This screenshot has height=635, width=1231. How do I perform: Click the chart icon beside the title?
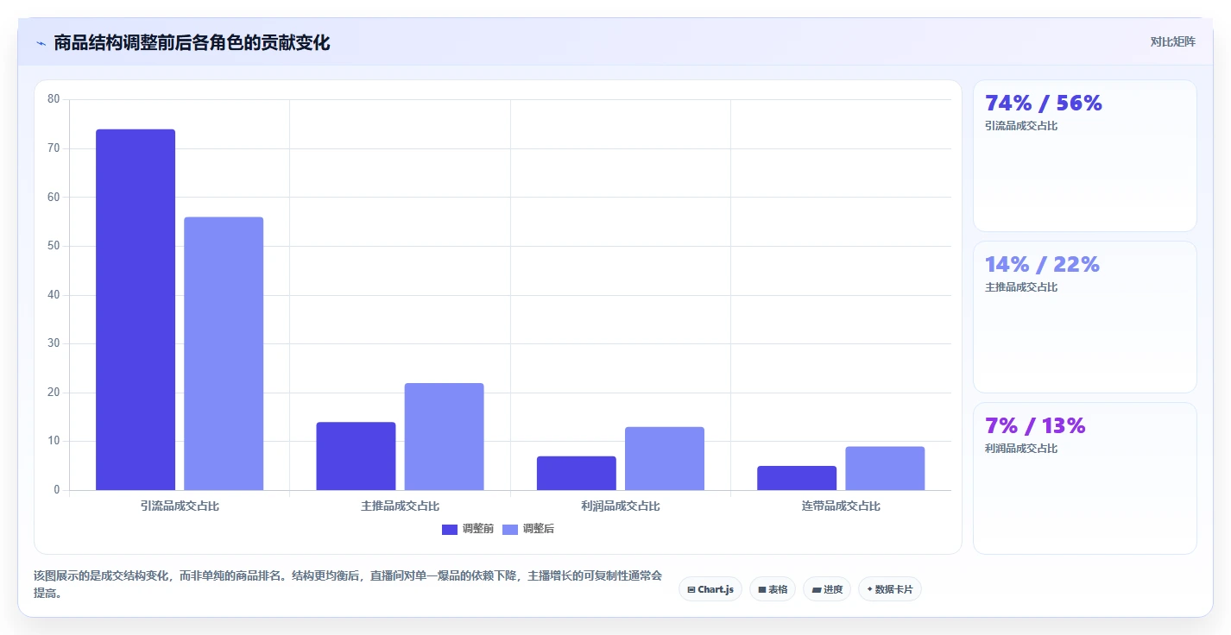(x=41, y=43)
